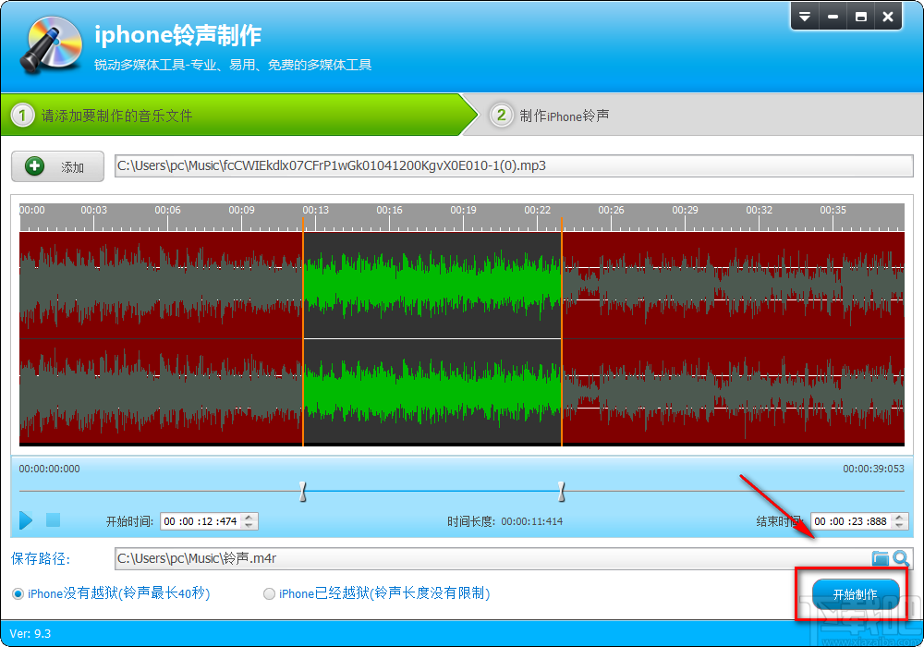Open the title bar pull-down menu arrow

tap(804, 16)
